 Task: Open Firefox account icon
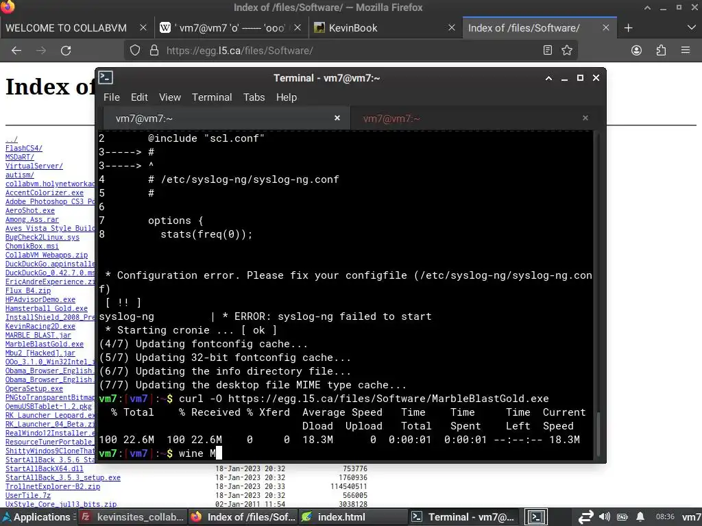tap(636, 50)
